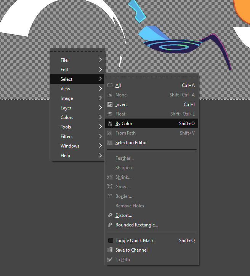Click the Distort icon in the menu
Image resolution: width=250 pixels, height=276 pixels.
point(110,215)
